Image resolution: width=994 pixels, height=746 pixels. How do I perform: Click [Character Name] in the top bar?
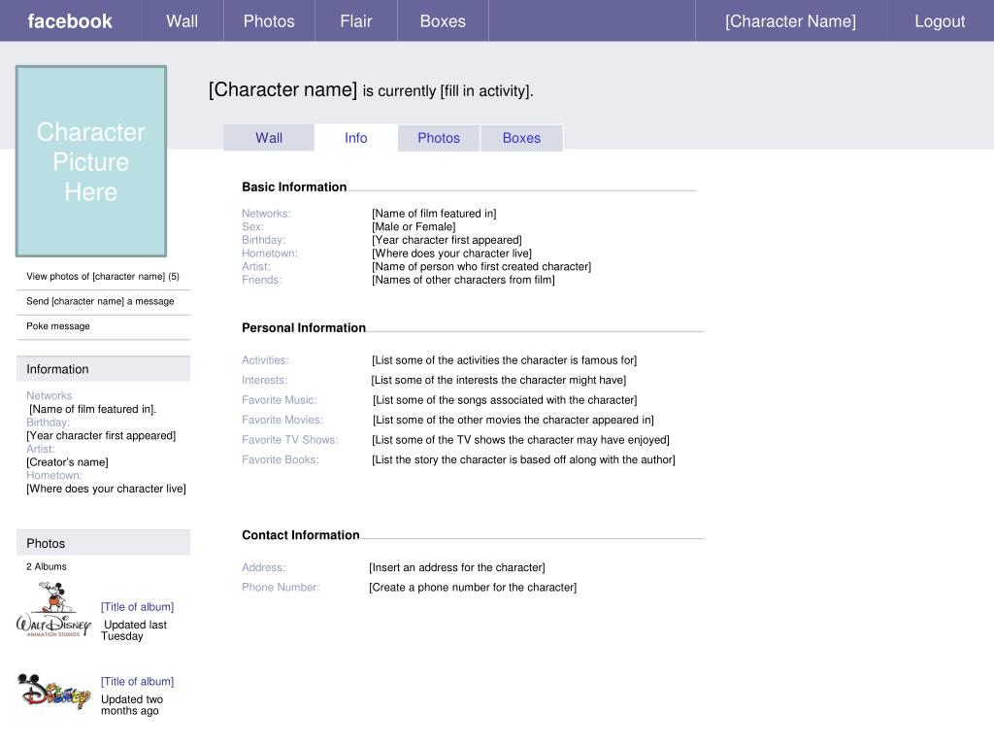coord(790,21)
